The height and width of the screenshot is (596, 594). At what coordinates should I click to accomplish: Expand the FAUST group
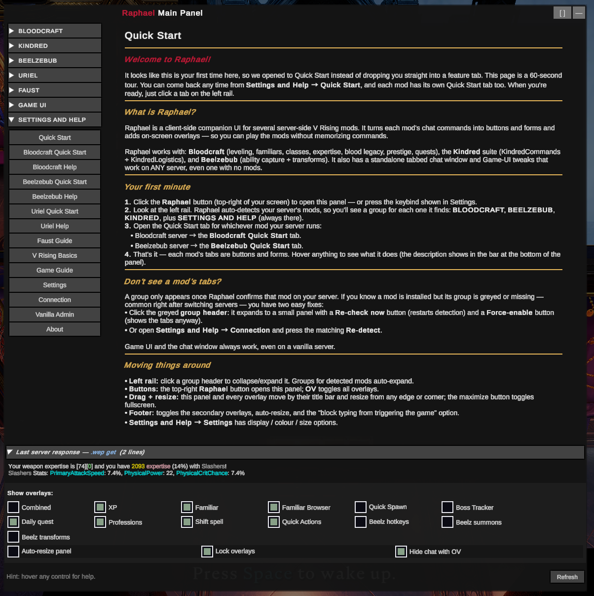55,90
